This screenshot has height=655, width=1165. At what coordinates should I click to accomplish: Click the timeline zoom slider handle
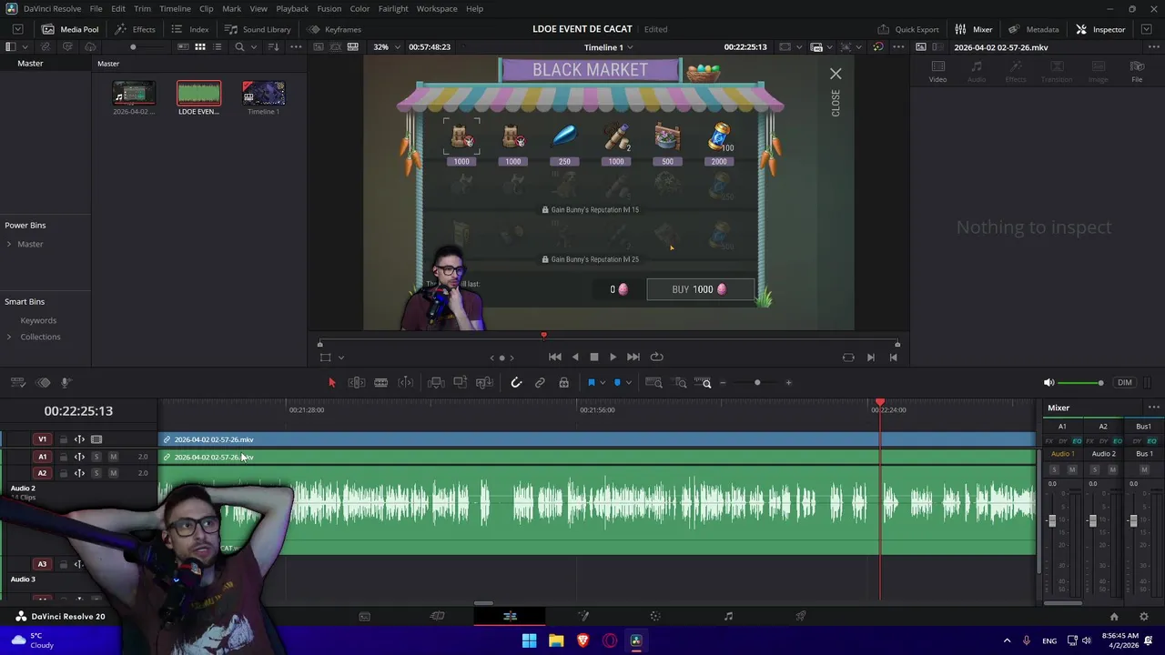(x=757, y=383)
